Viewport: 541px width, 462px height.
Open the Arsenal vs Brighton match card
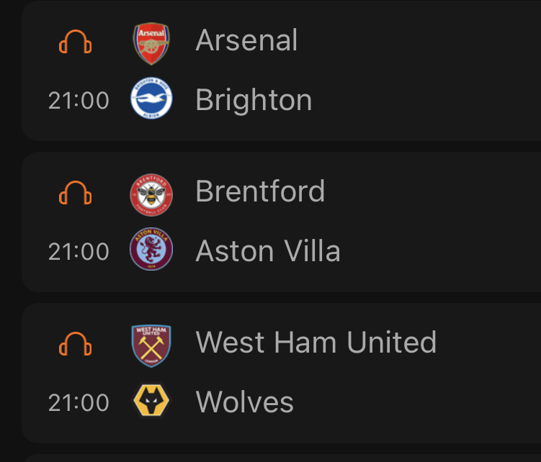coord(418,71)
